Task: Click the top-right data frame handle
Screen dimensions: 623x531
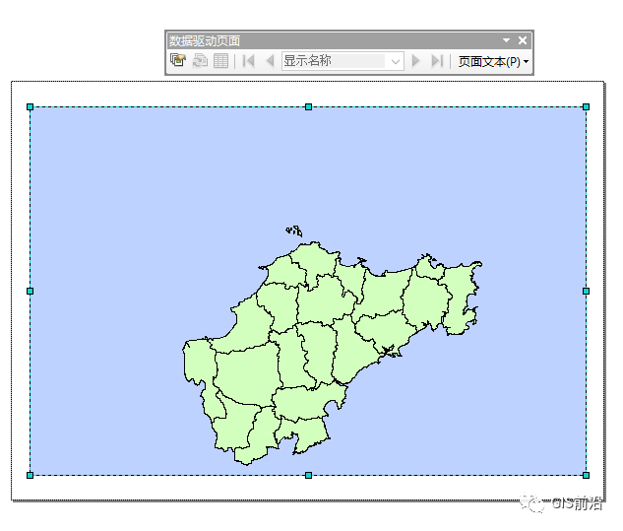Action: pos(586,106)
